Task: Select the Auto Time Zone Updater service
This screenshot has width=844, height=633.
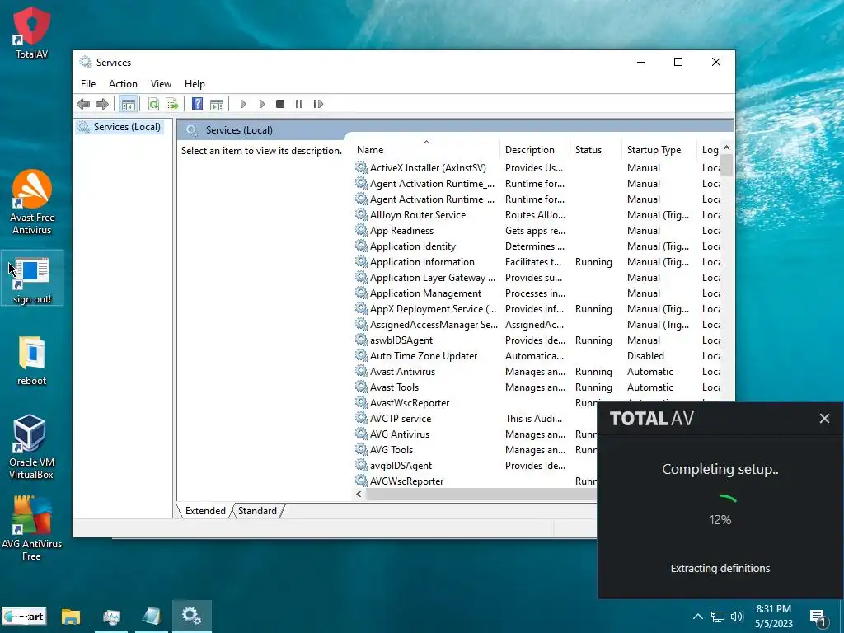Action: [424, 356]
